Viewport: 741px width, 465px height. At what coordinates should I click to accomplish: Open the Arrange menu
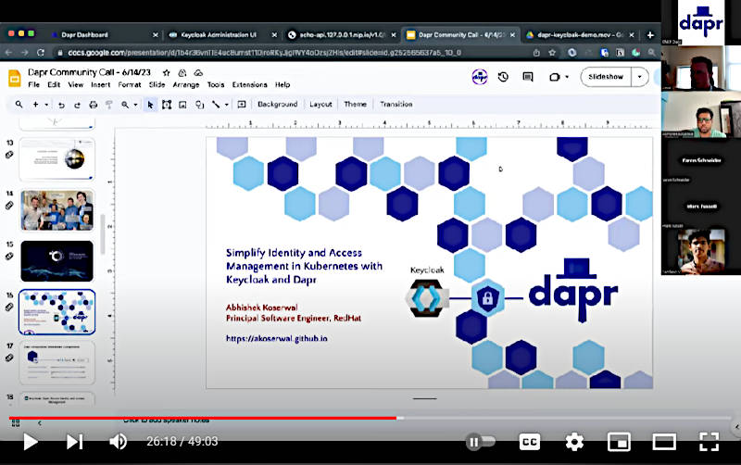click(x=186, y=84)
